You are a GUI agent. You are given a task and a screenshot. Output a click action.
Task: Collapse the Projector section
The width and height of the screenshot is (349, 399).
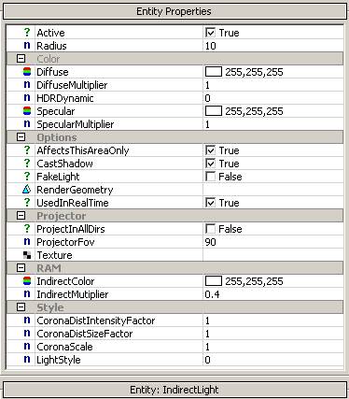[x=21, y=216]
